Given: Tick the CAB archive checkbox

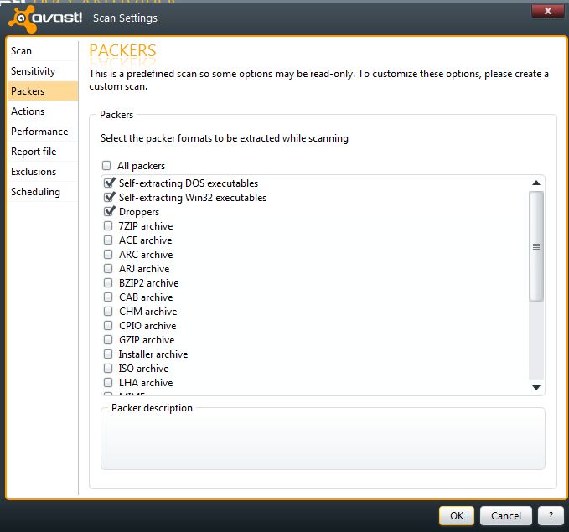Looking at the screenshot, I should [x=108, y=297].
